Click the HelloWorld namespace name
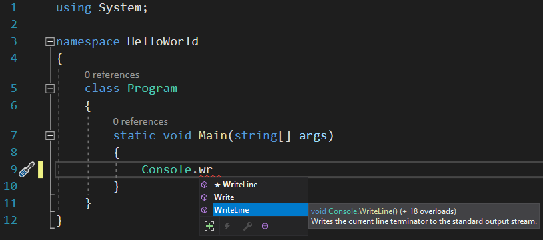This screenshot has height=240, width=543. [x=163, y=42]
